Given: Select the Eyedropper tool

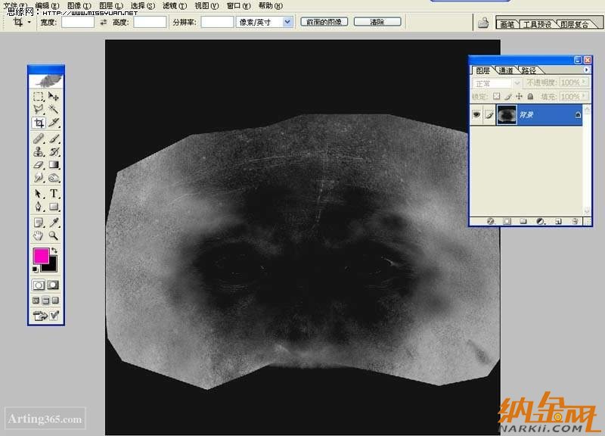Looking at the screenshot, I should pyautogui.click(x=53, y=222).
